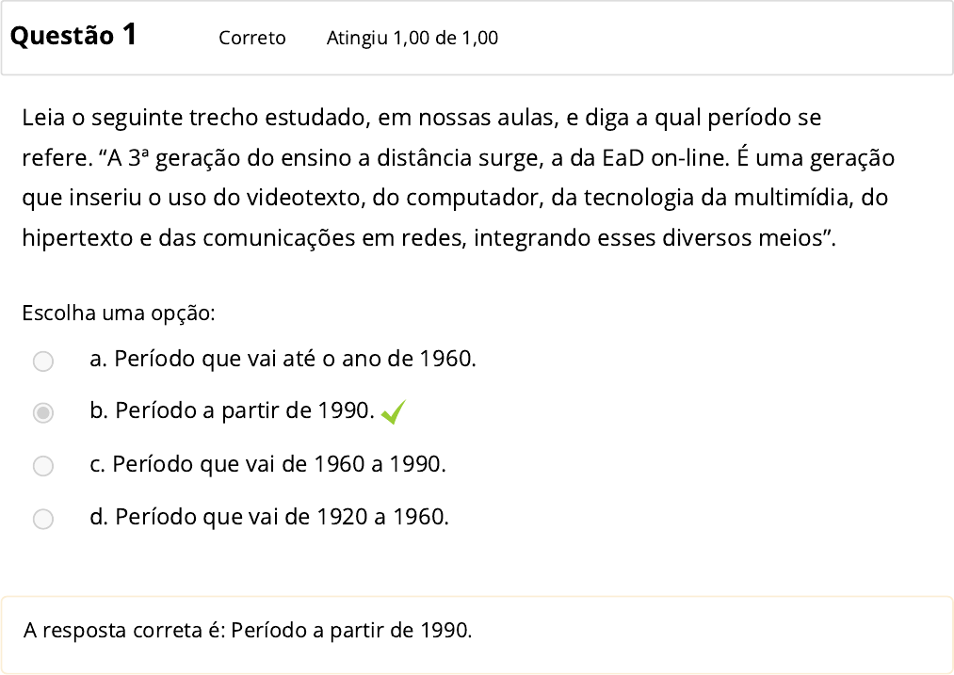This screenshot has height=675, width=954.
Task: Click the question sentence starting 'Leia o seguinte trecho'
Action: pos(421,119)
